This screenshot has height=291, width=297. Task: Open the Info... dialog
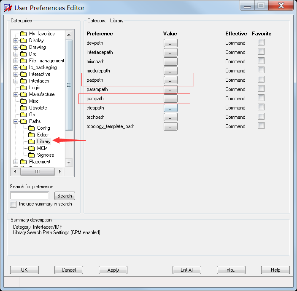pos(231,270)
